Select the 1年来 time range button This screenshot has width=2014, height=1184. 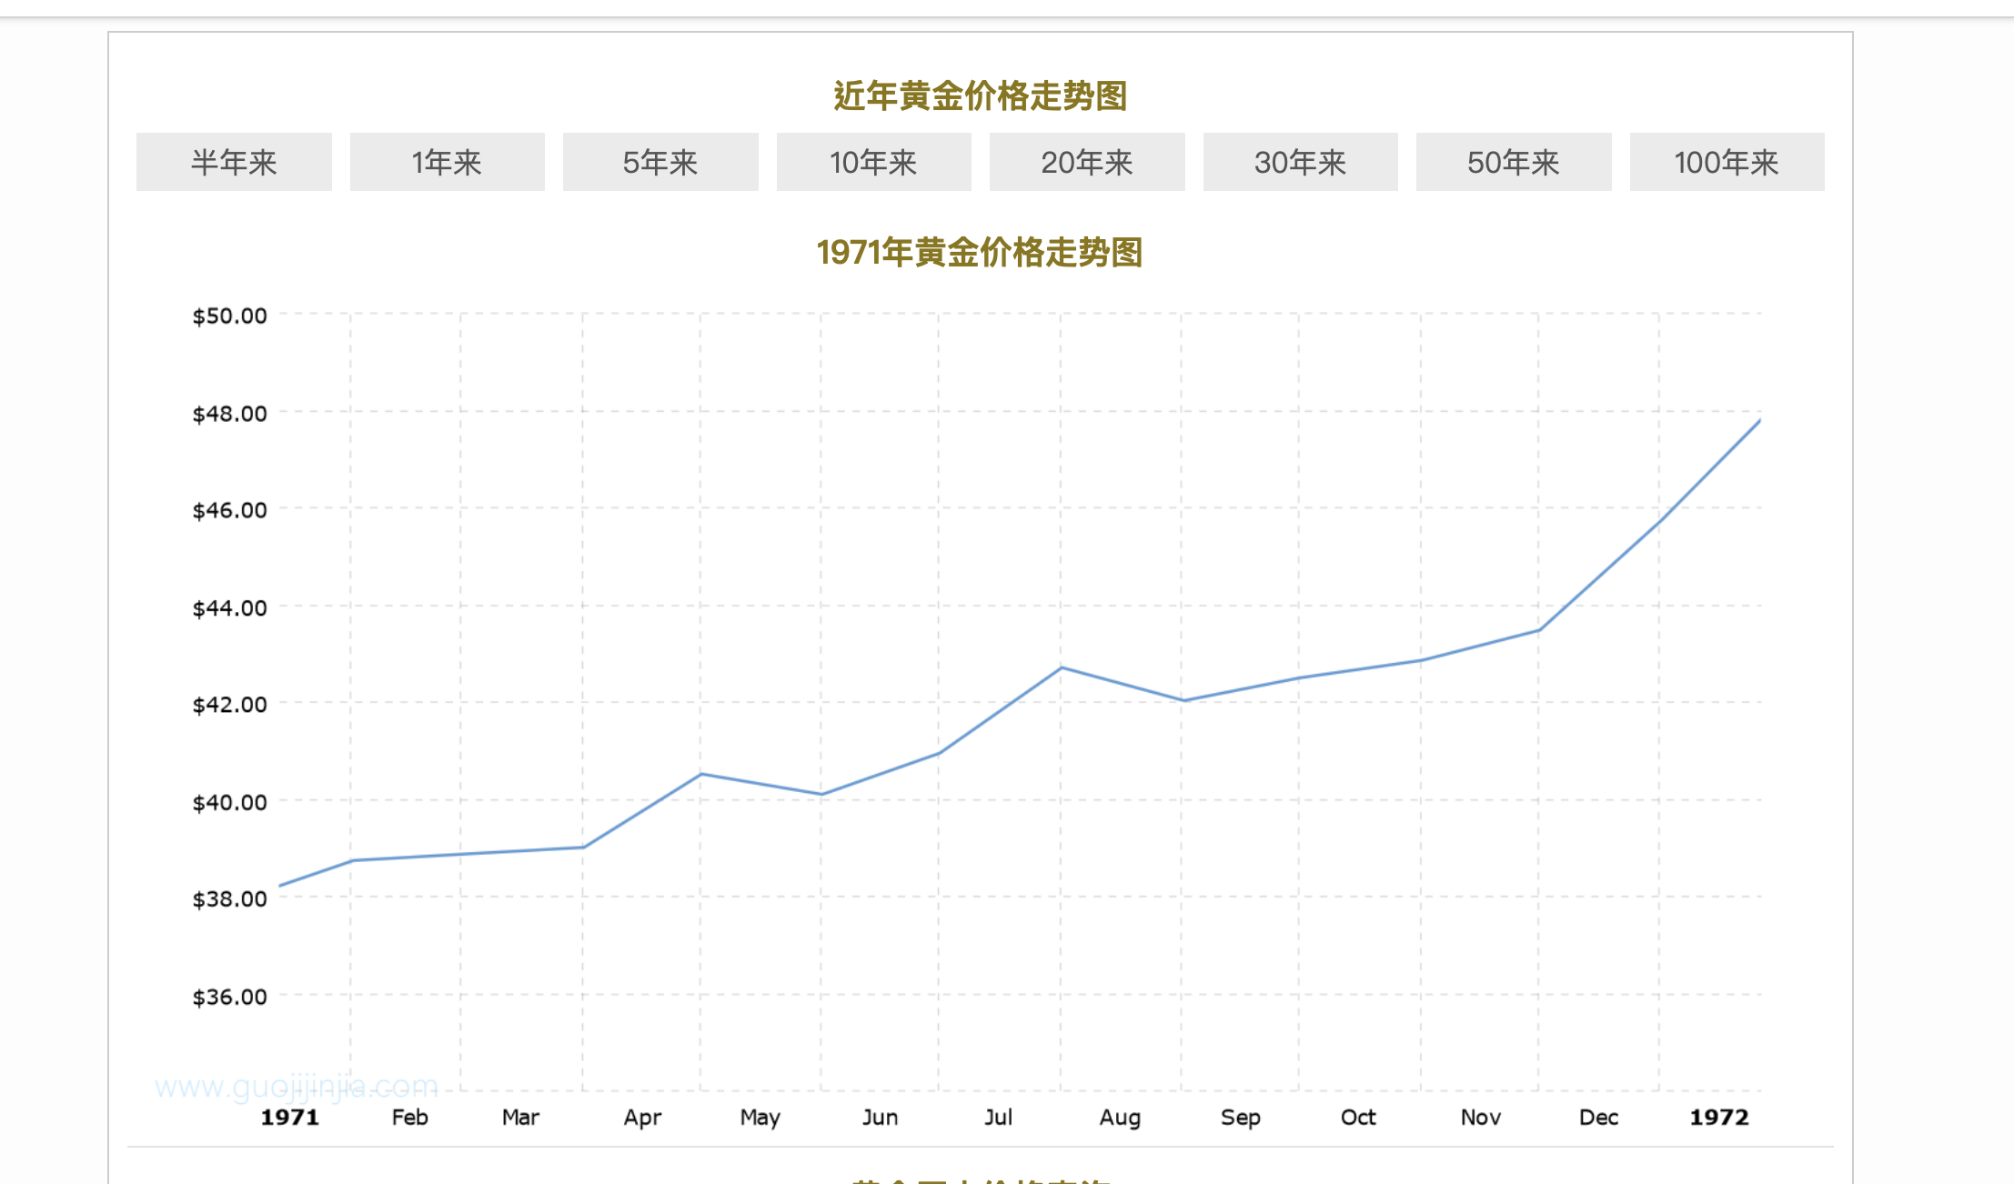(x=447, y=162)
